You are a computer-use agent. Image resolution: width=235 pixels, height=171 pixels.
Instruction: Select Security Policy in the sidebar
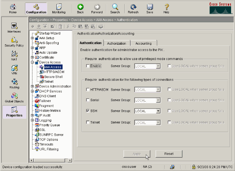(14, 42)
